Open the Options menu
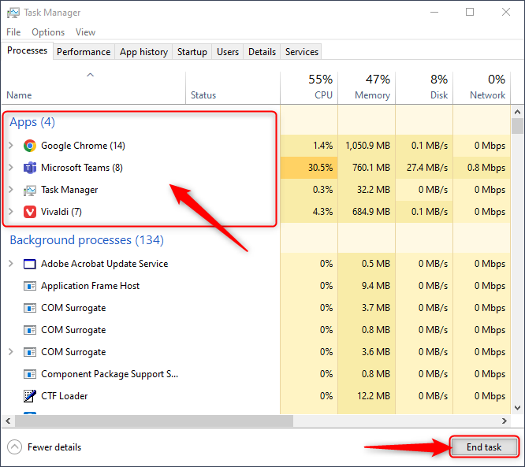This screenshot has width=525, height=467. coord(48,32)
